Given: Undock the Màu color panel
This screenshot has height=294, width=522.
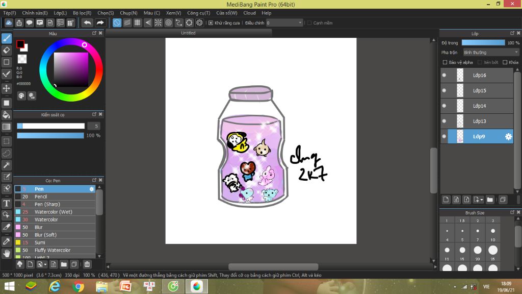Looking at the screenshot, I should [94, 33].
